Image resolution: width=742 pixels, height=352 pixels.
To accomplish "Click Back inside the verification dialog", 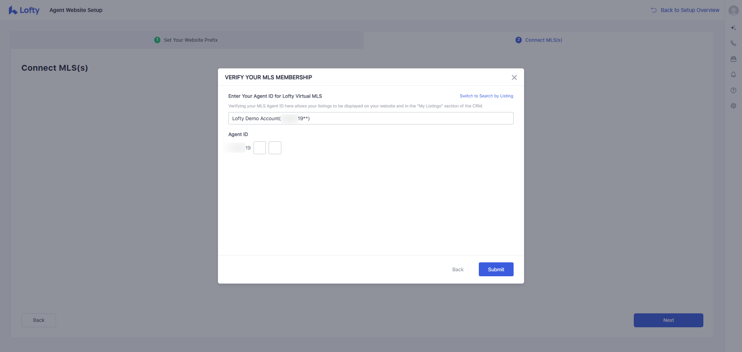I will 458,270.
